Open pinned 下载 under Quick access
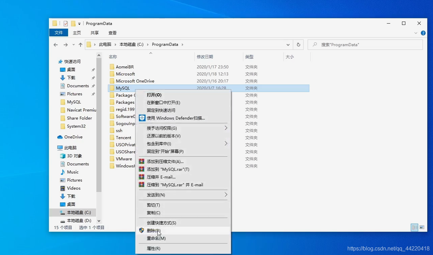This screenshot has height=255, width=433. point(71,78)
